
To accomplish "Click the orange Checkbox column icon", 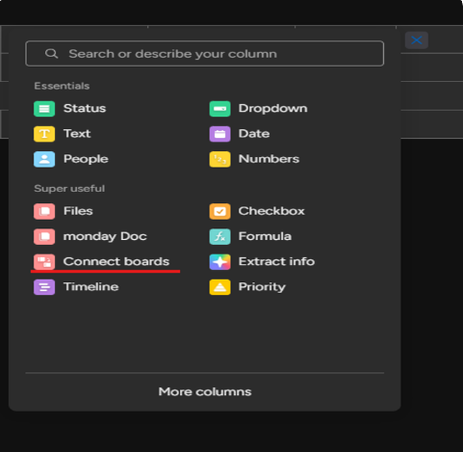I will (219, 211).
